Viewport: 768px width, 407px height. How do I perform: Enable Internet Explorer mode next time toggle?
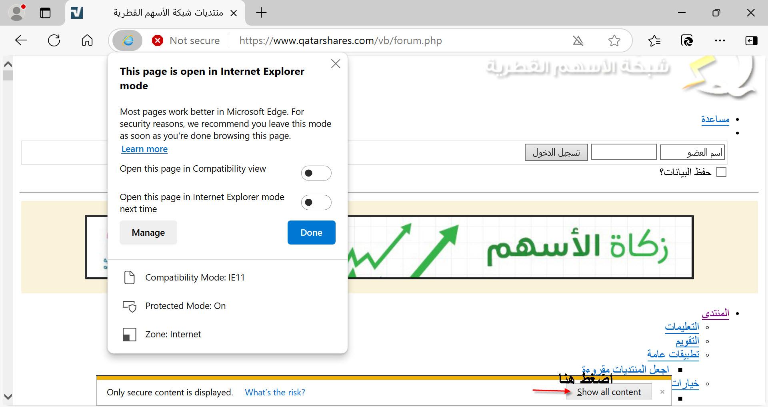coord(316,202)
